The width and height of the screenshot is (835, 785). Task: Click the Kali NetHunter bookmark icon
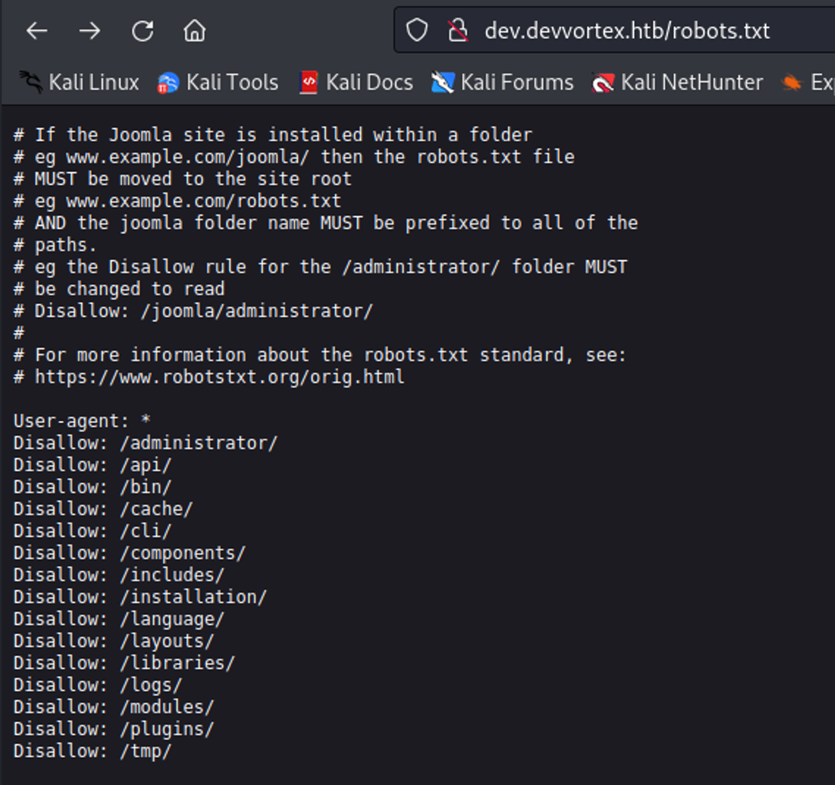[603, 83]
